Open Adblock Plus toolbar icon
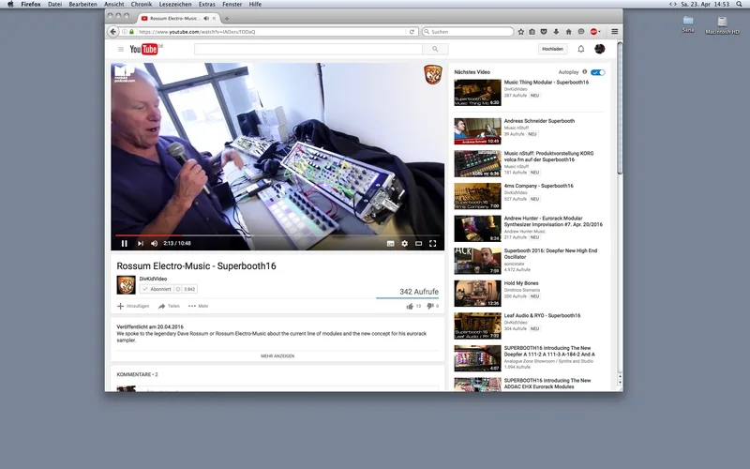Image resolution: width=750 pixels, height=469 pixels. (x=594, y=32)
